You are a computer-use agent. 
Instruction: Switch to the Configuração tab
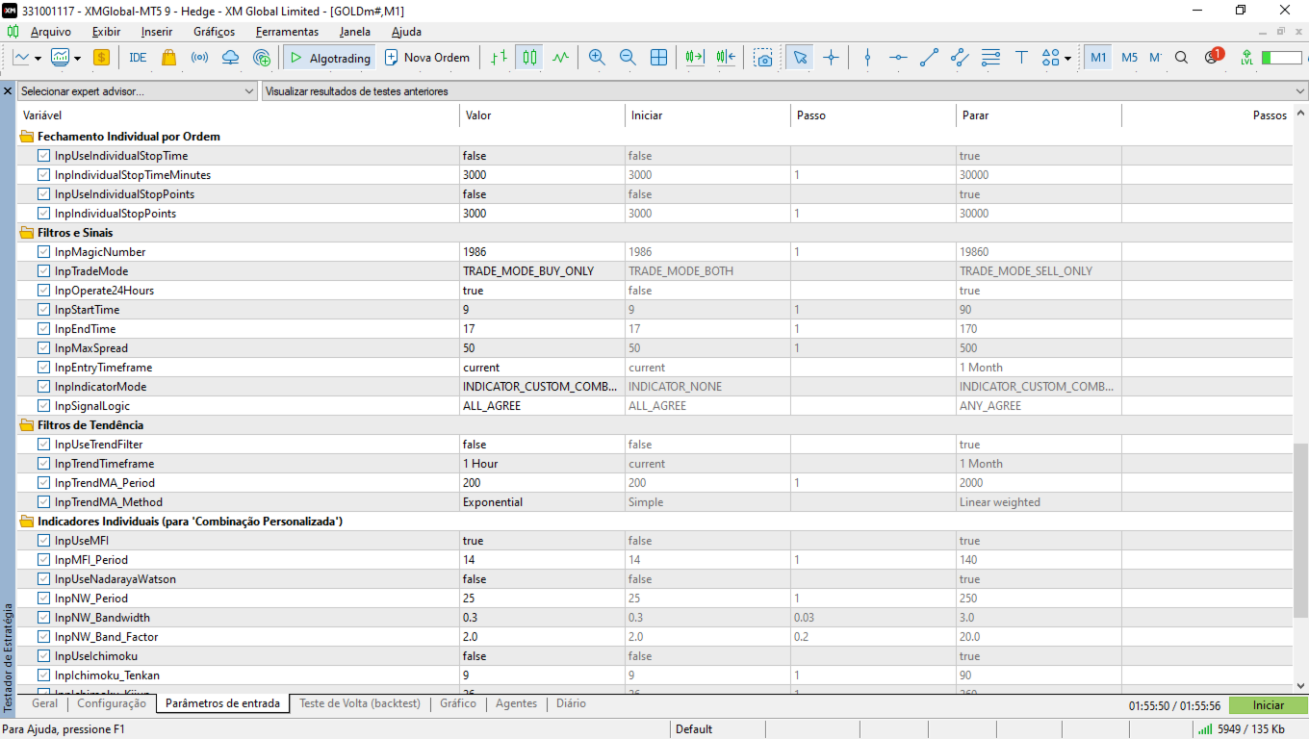112,703
